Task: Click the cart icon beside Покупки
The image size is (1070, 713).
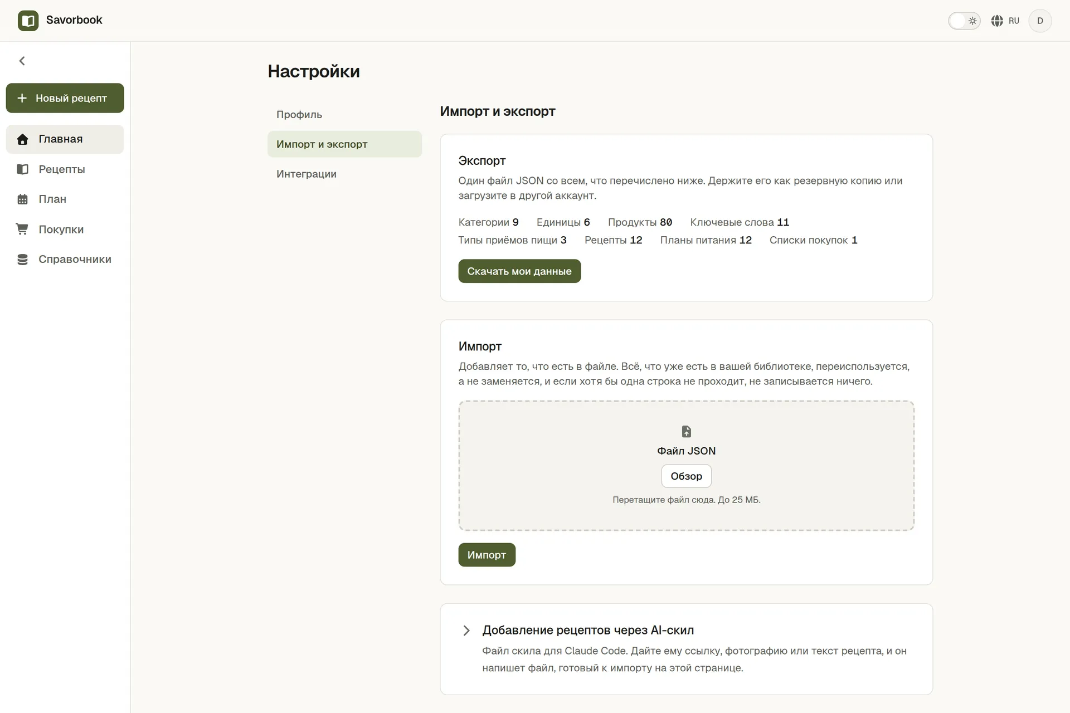Action: (x=22, y=229)
